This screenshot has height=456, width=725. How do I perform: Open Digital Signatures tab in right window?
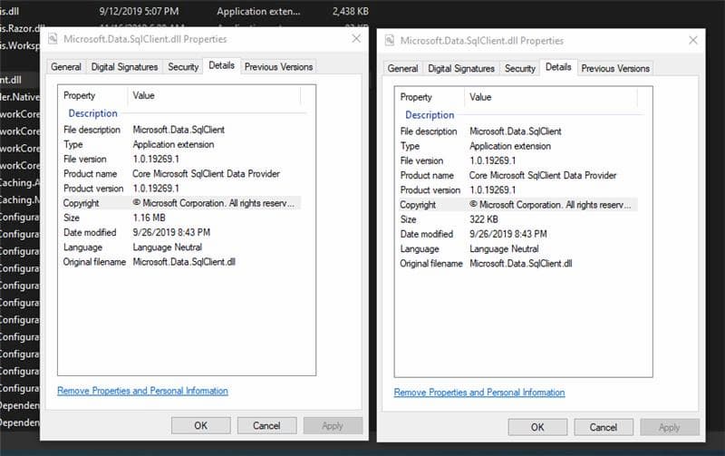pos(461,69)
